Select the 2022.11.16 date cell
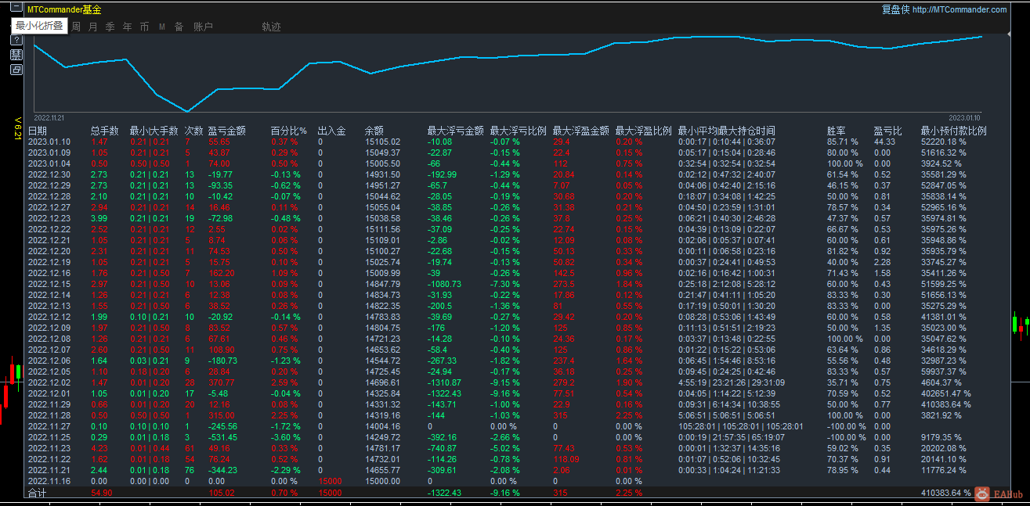The height and width of the screenshot is (506, 1030). 49,481
